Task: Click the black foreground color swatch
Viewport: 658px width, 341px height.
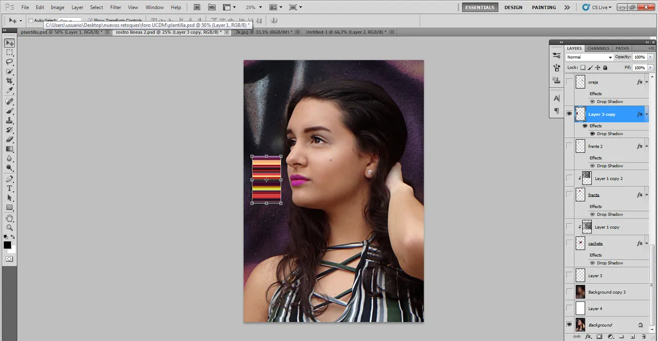Action: pos(7,245)
